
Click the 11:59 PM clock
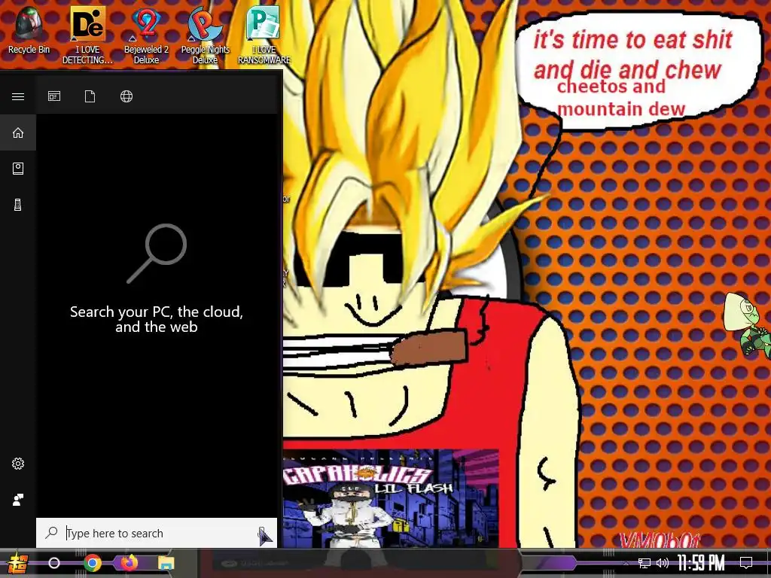pos(701,563)
